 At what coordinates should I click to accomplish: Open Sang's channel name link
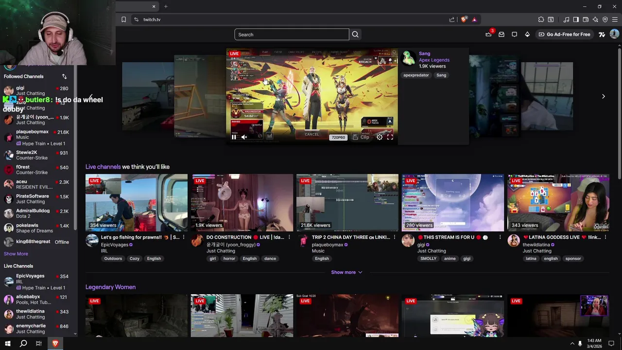point(424,53)
